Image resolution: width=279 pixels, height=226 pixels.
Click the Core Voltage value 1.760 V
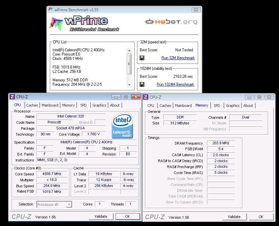pyautogui.click(x=93, y=134)
